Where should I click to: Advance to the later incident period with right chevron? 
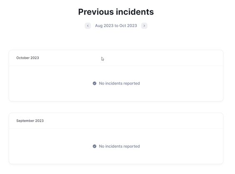point(144,26)
